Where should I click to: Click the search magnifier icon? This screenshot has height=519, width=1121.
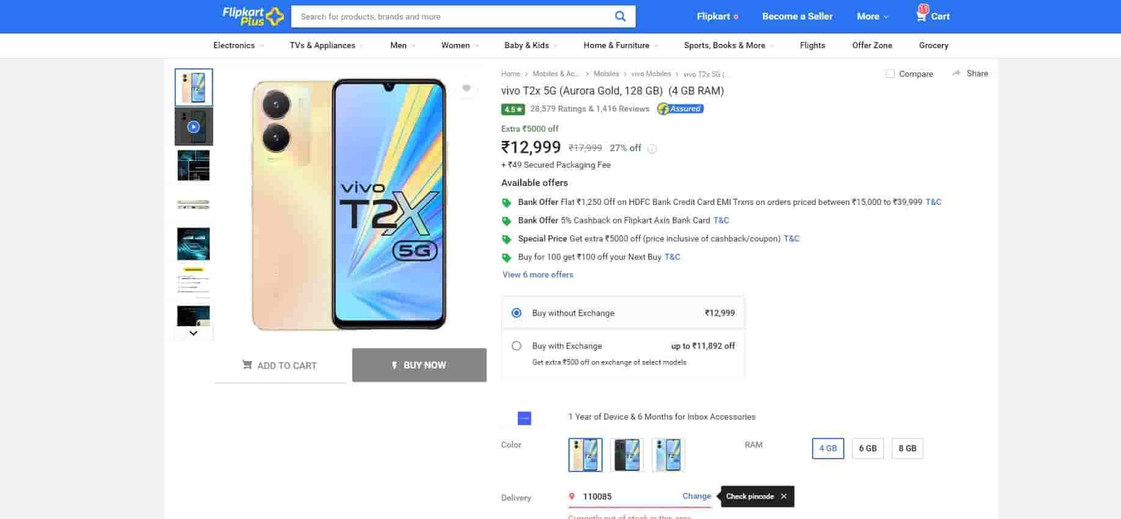(620, 16)
